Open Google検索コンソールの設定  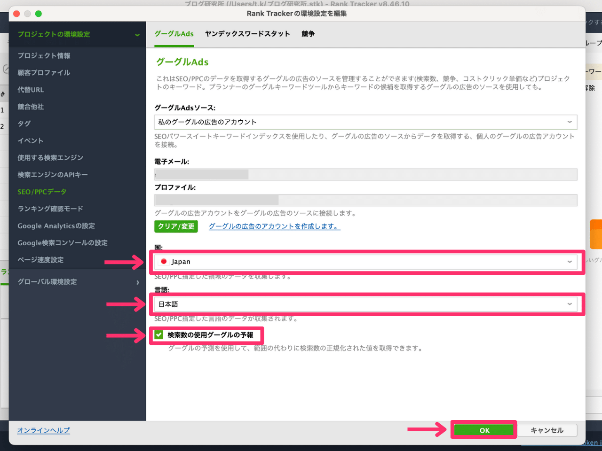[x=63, y=243]
